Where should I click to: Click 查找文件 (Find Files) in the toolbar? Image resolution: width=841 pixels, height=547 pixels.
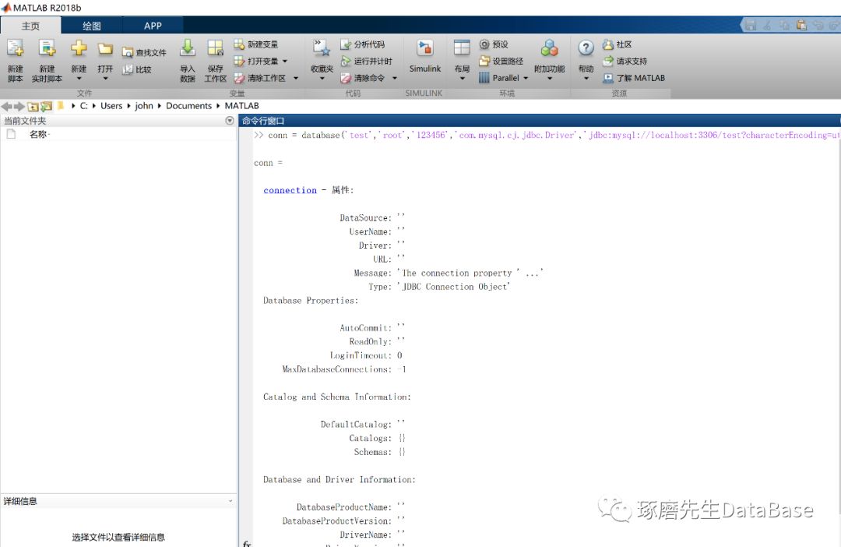(x=144, y=53)
